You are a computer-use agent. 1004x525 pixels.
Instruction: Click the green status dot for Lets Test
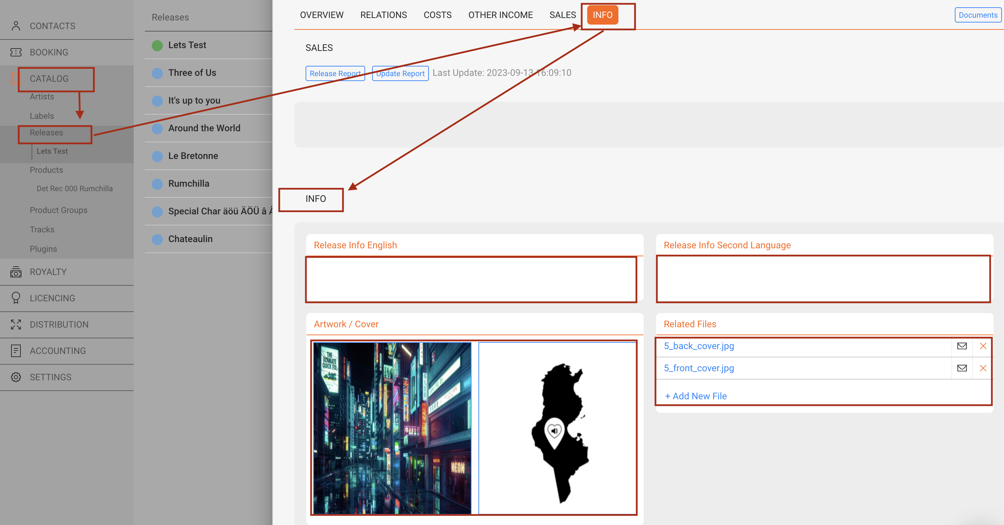157,45
